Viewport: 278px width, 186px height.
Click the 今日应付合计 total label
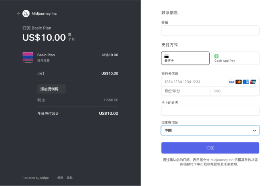[48, 114]
